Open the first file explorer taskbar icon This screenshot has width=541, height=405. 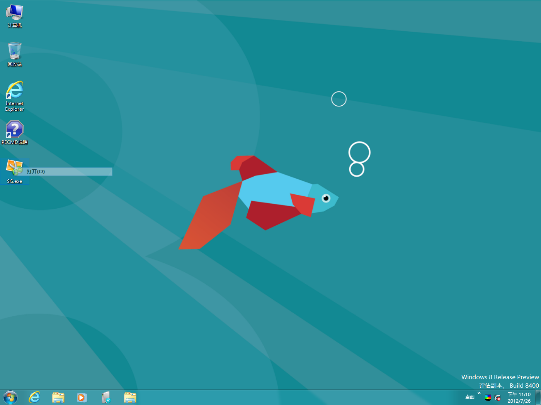coord(58,398)
